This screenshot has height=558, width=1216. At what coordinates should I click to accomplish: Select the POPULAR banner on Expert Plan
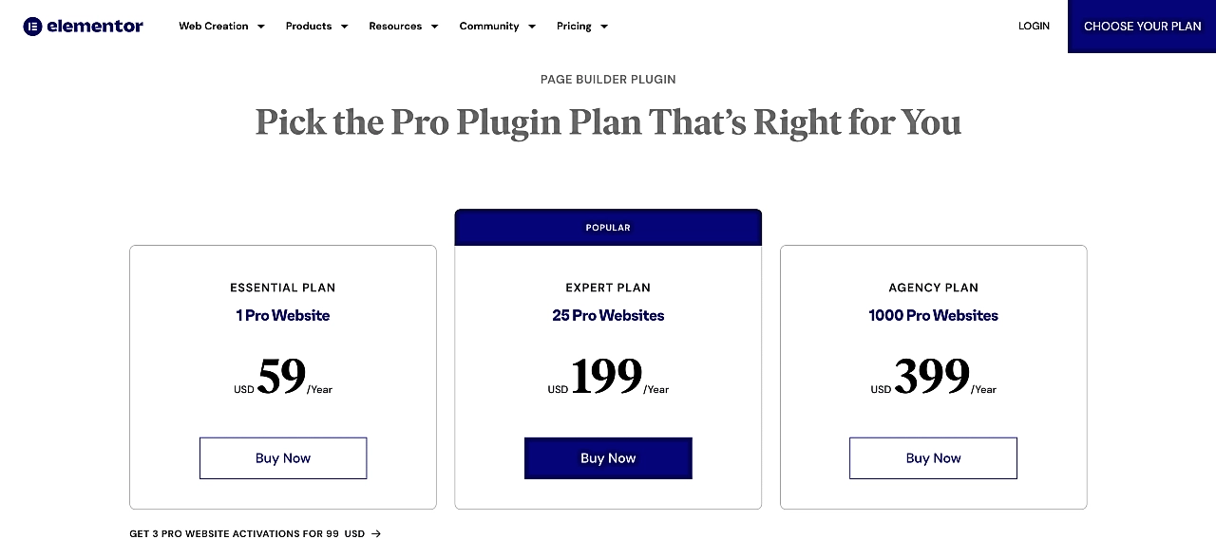click(x=608, y=228)
